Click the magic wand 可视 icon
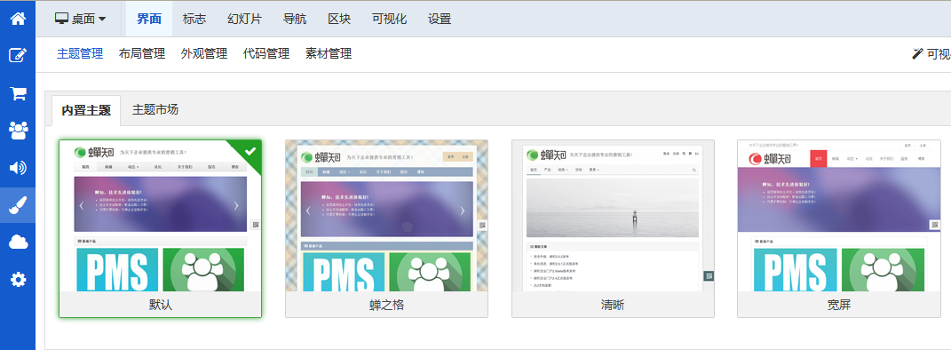The image size is (951, 350). 917,53
